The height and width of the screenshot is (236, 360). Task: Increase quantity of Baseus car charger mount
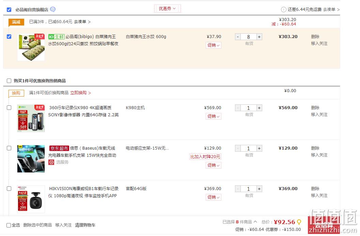tap(259, 149)
